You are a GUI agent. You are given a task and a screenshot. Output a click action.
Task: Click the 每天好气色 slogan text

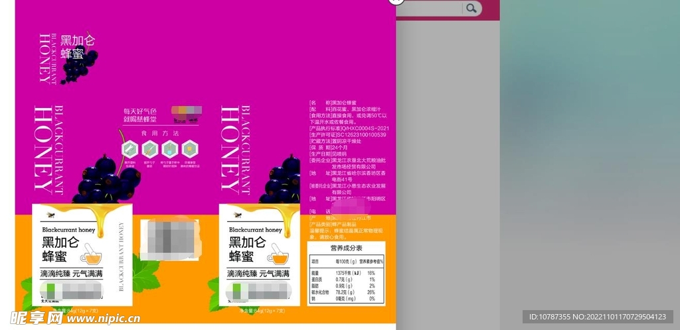(140, 111)
